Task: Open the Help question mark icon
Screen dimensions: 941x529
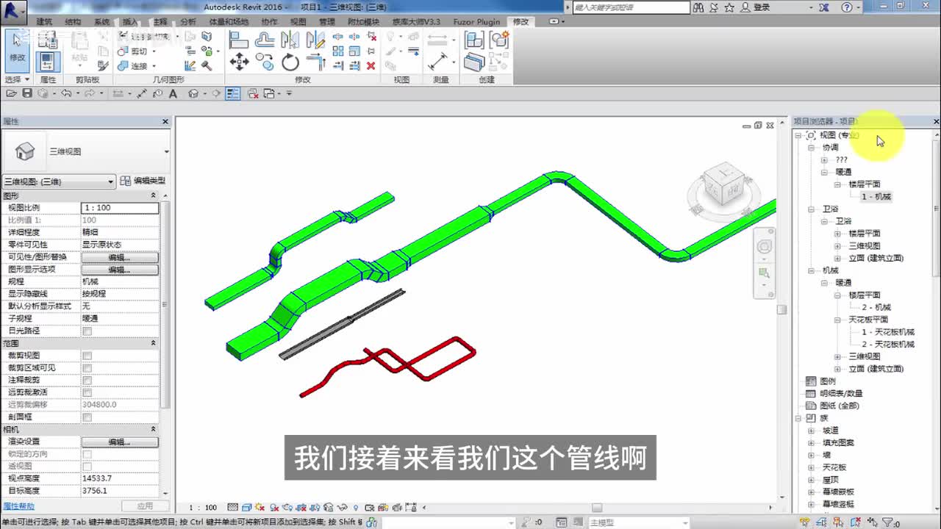Action: pos(847,7)
